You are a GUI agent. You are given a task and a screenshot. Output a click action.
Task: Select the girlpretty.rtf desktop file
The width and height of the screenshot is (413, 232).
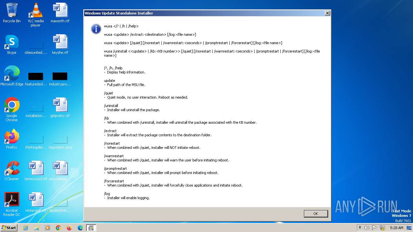[60, 108]
